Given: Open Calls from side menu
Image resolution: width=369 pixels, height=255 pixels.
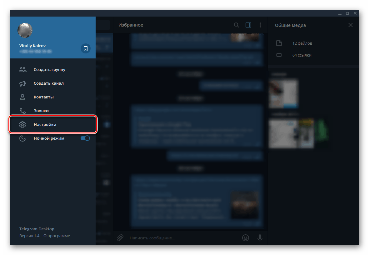Looking at the screenshot, I should coord(41,111).
